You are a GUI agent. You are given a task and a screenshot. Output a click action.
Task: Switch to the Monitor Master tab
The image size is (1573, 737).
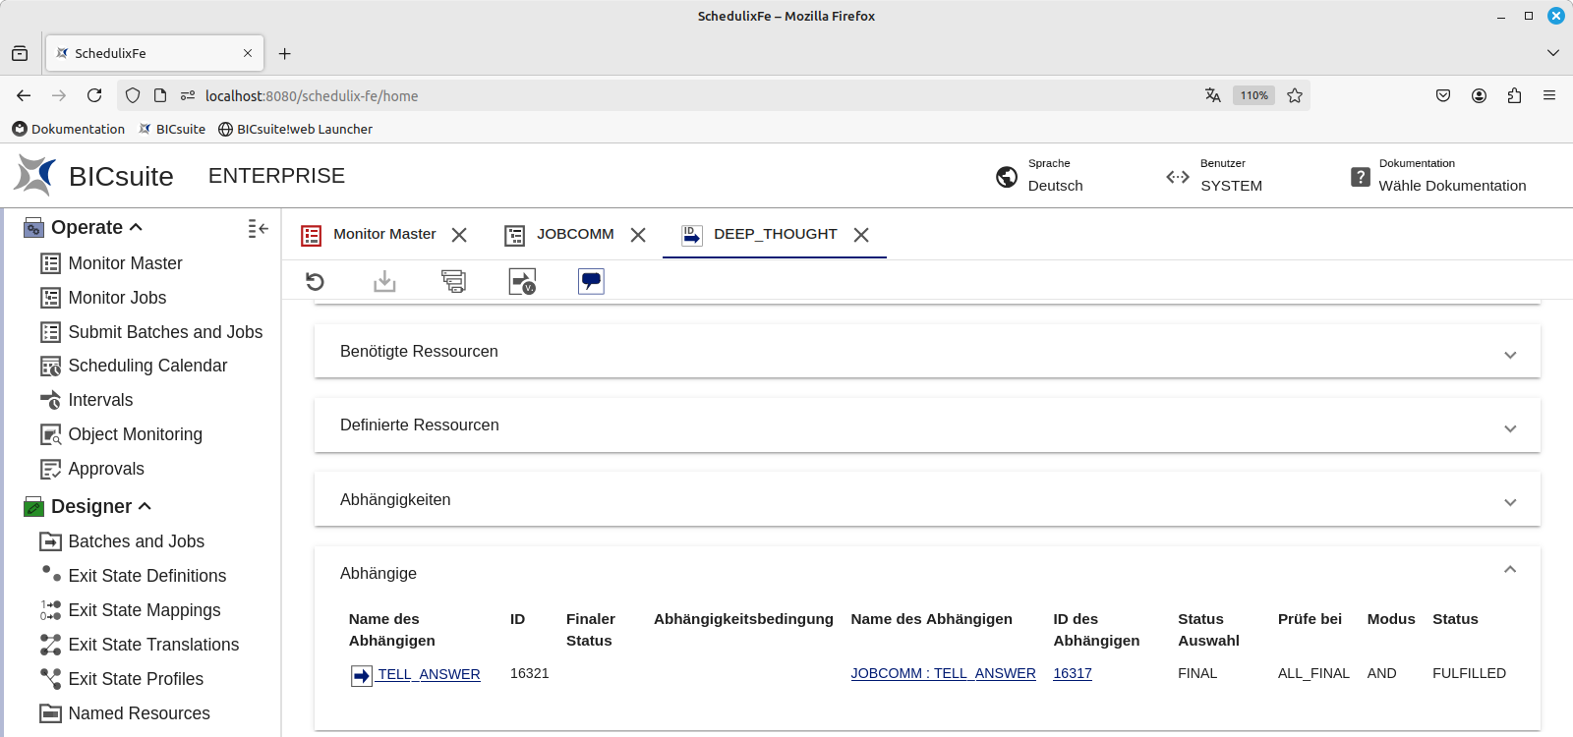click(x=383, y=234)
